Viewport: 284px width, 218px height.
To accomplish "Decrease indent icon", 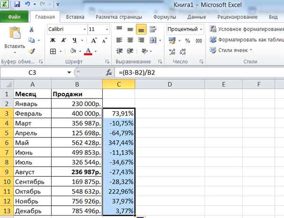I will pyautogui.click(x=119, y=51).
